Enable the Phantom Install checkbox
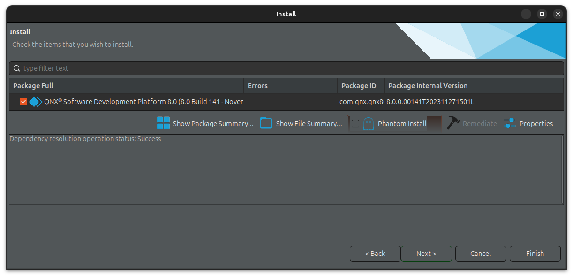The image size is (573, 277). coord(355,124)
